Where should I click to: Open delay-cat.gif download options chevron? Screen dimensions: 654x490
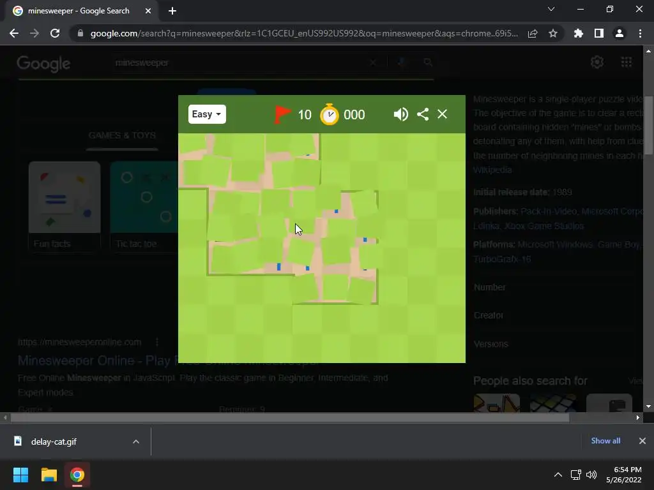click(136, 442)
